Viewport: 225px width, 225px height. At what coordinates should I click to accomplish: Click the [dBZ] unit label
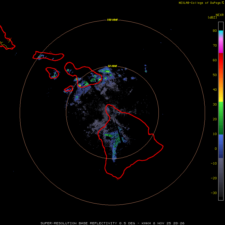click(x=212, y=17)
